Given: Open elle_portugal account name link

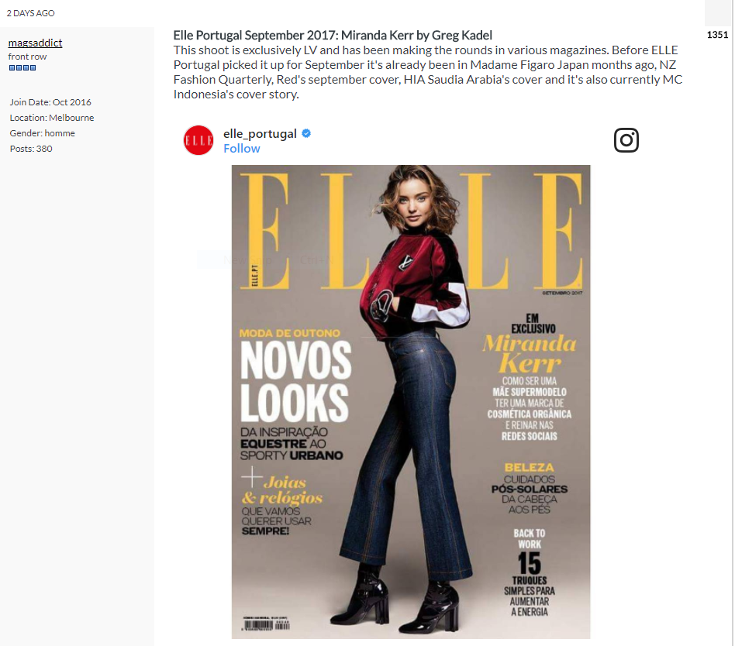Looking at the screenshot, I should point(260,133).
